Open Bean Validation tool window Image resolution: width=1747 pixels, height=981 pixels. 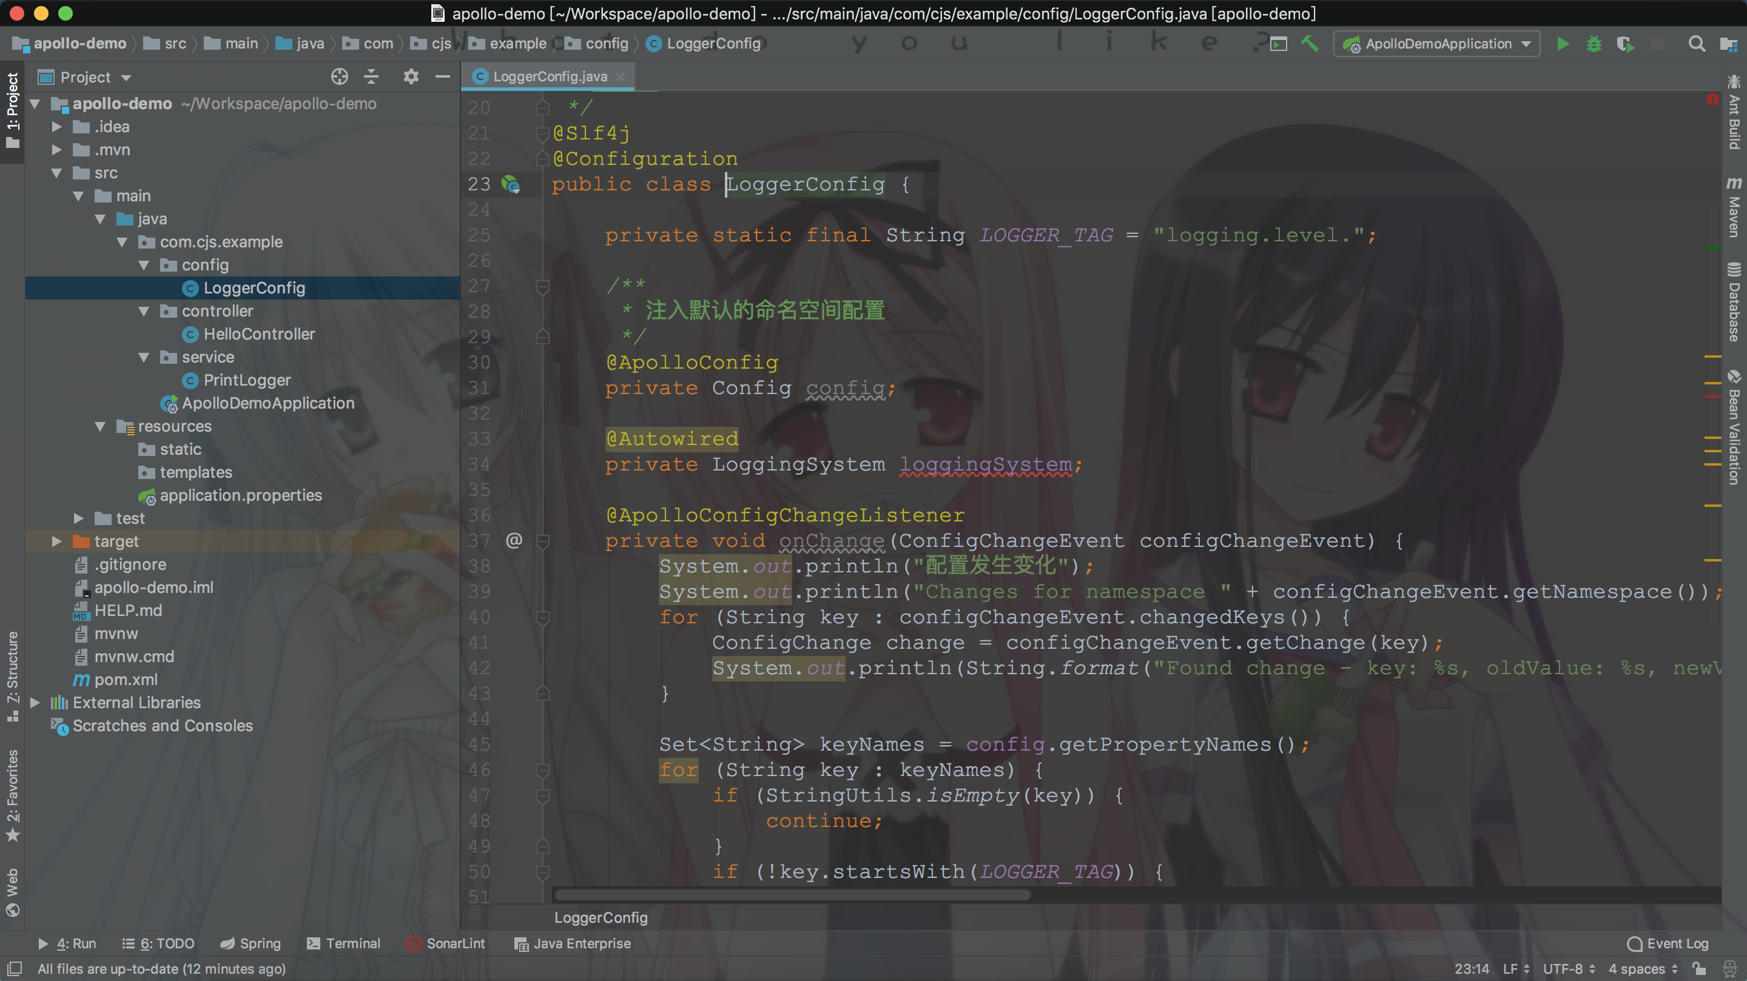coord(1734,427)
